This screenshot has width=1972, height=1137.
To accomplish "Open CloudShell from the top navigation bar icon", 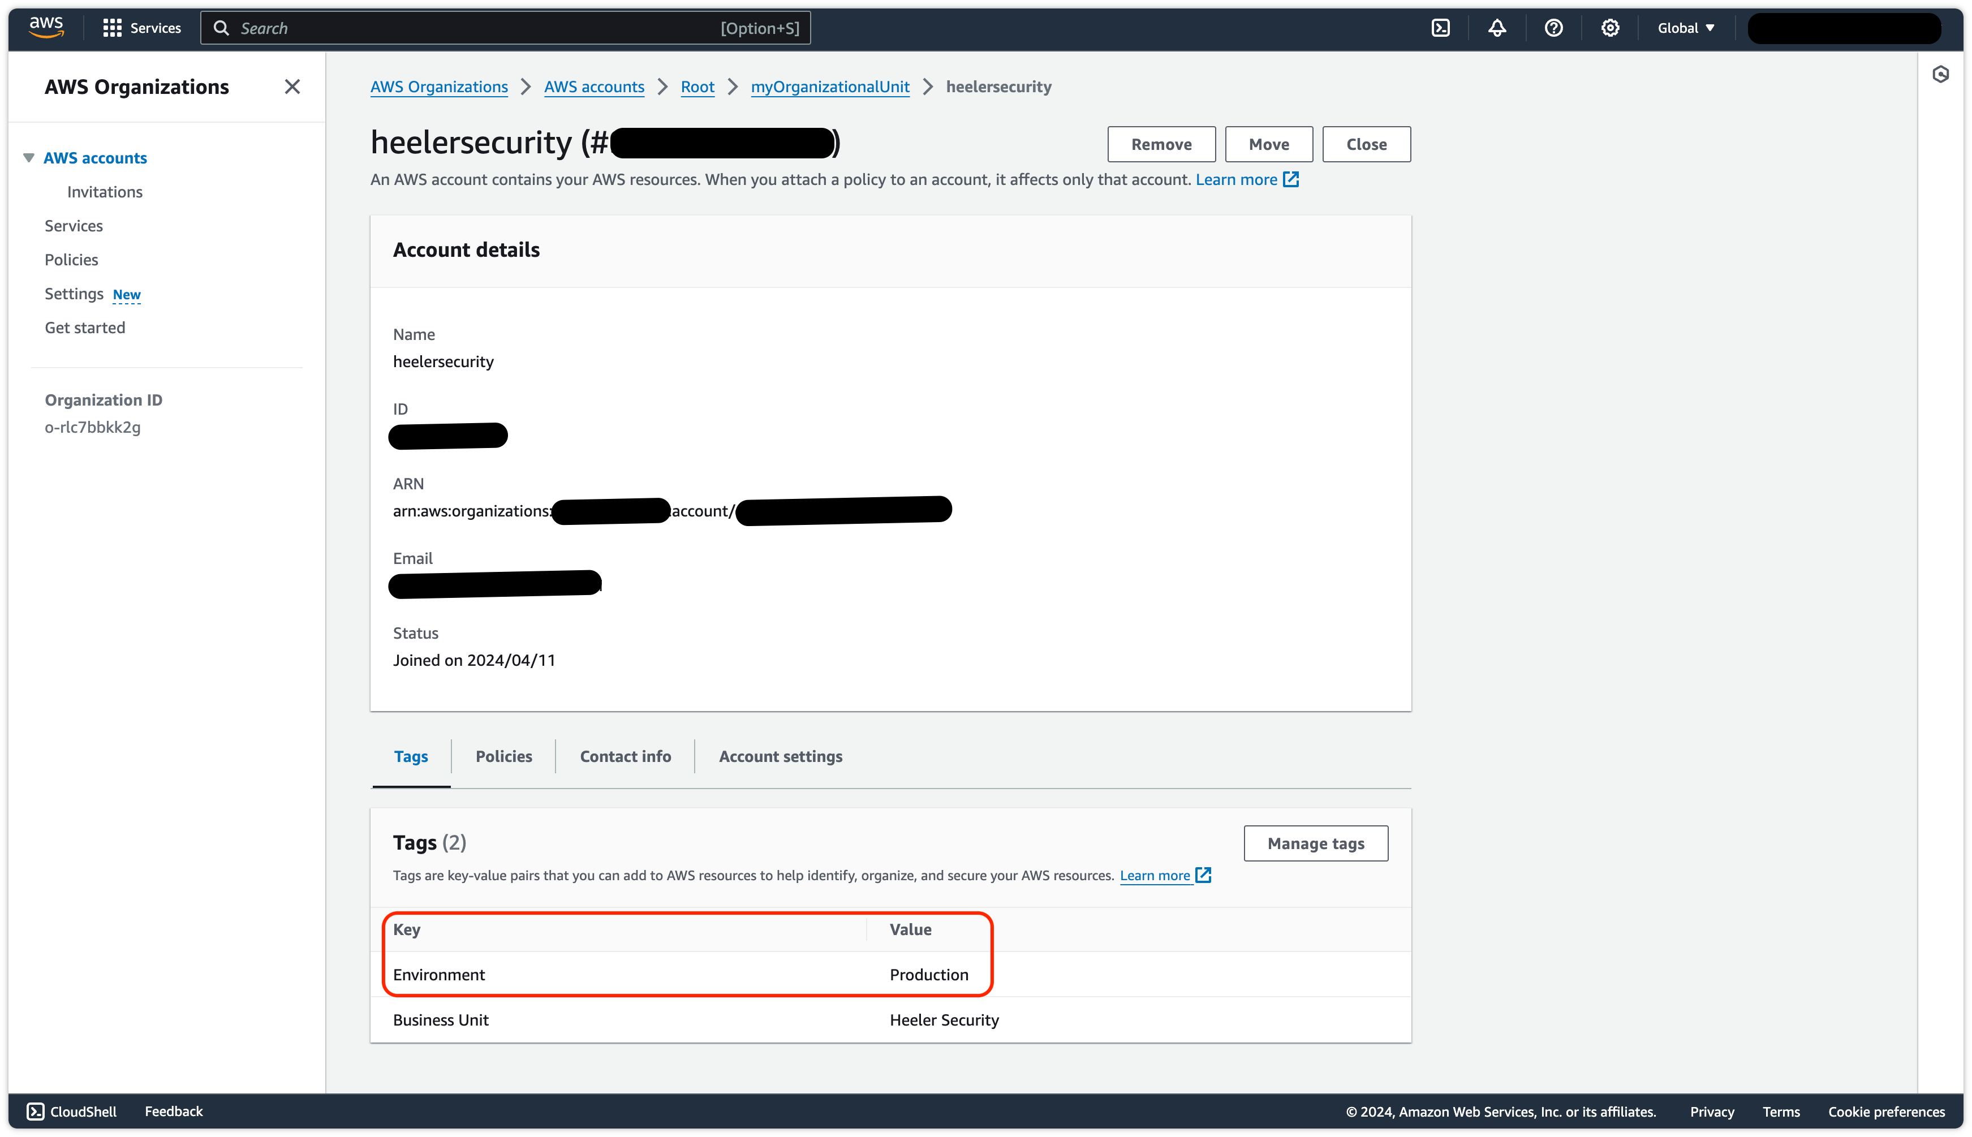I will 1440,28.
